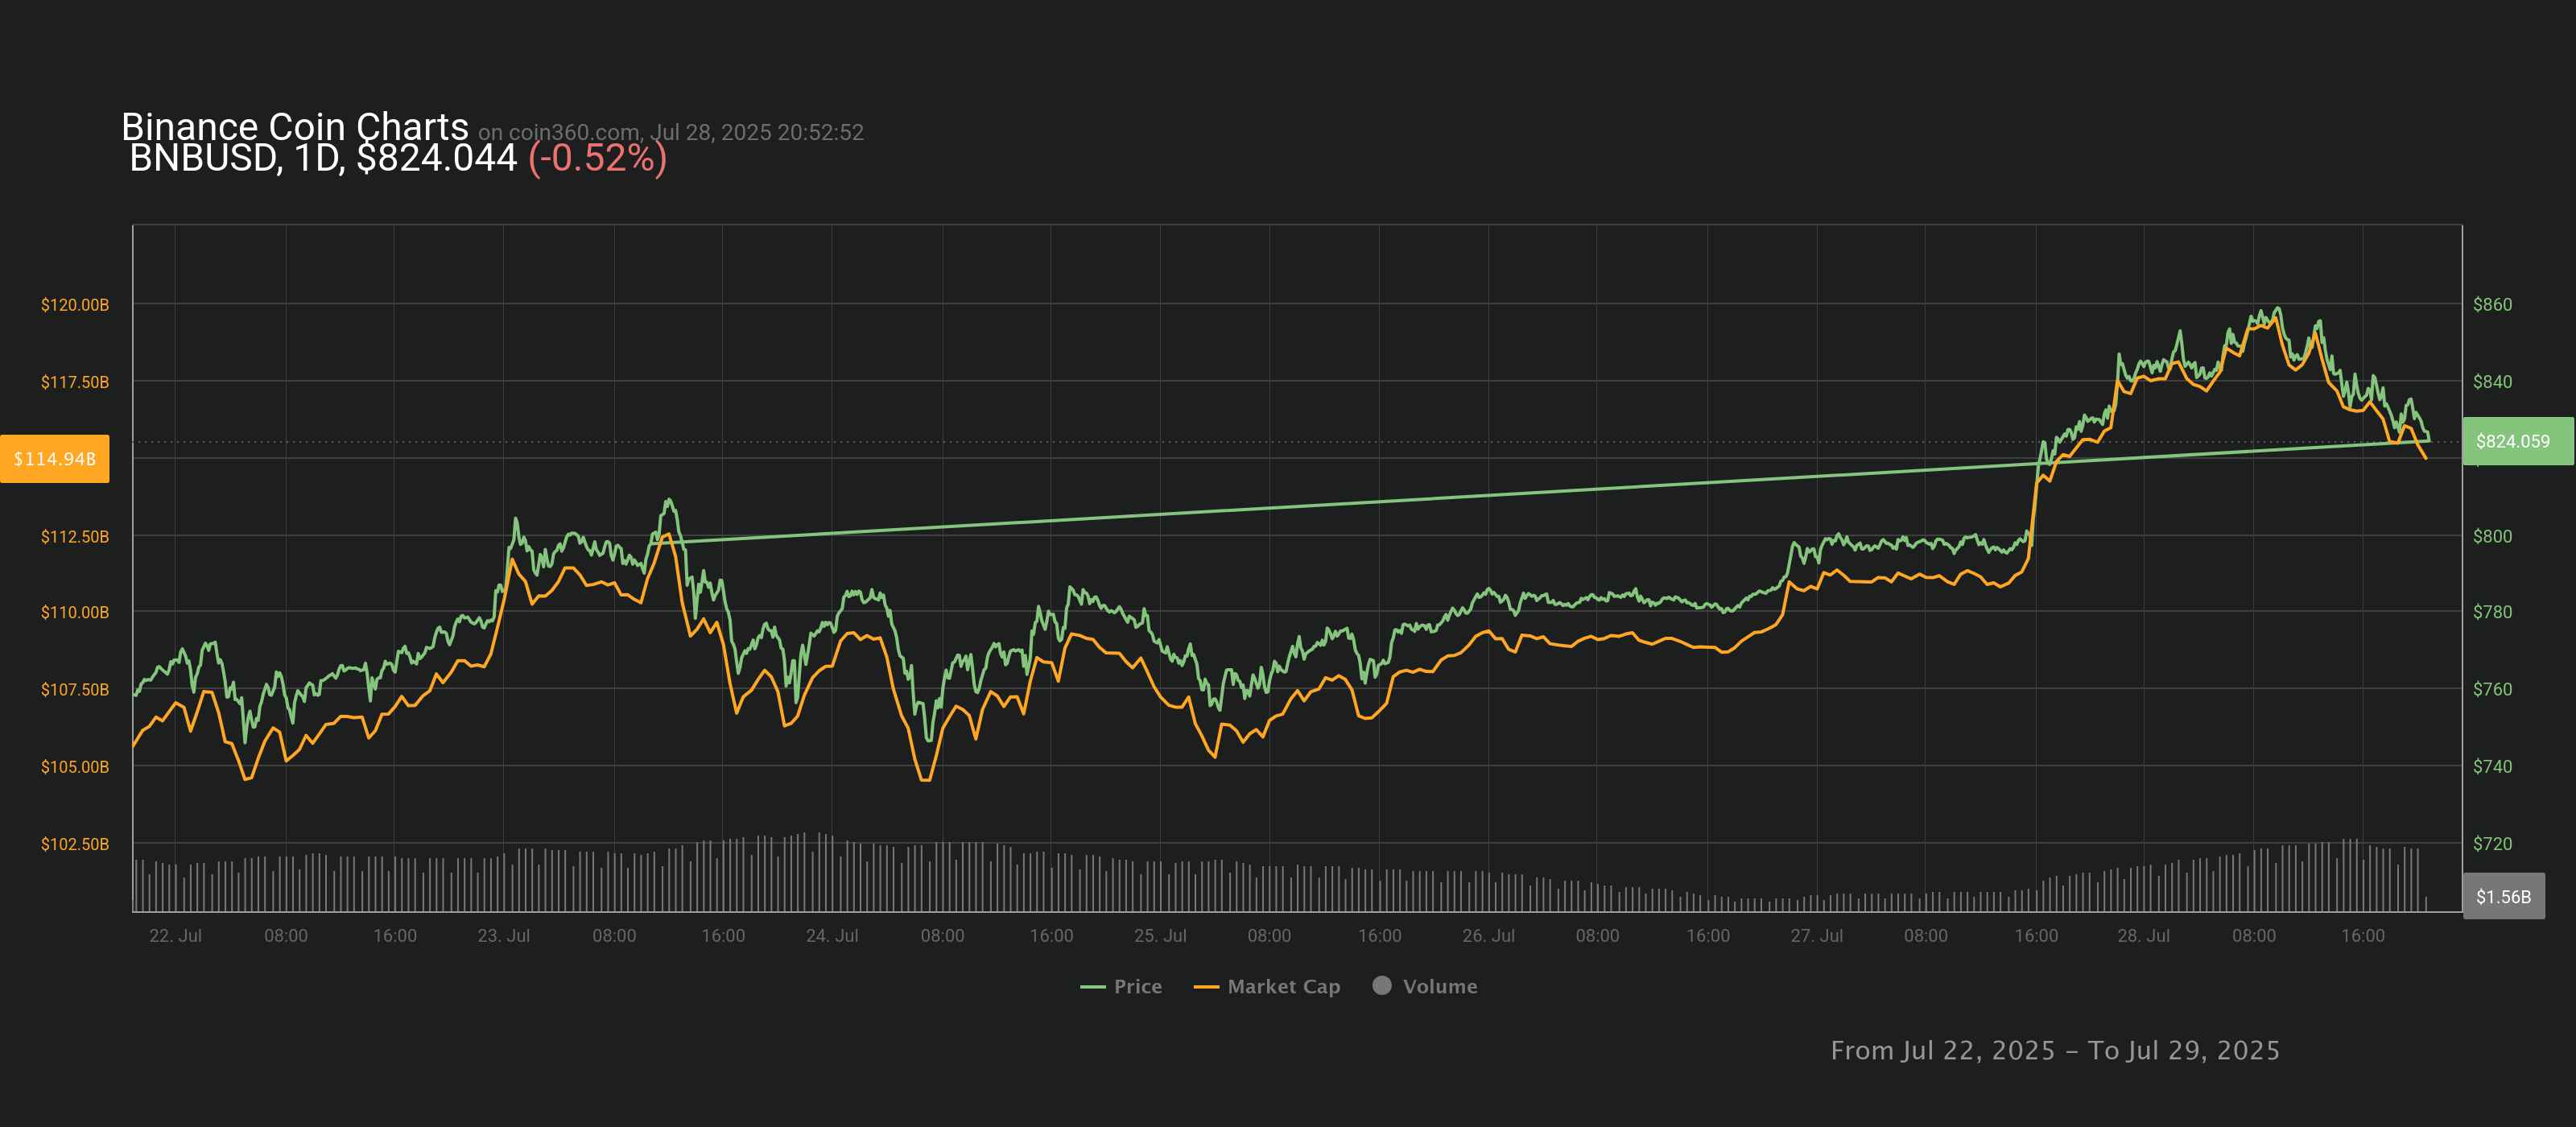2576x1127 pixels.
Task: Click the $780 price axis label
Action: pos(2492,612)
